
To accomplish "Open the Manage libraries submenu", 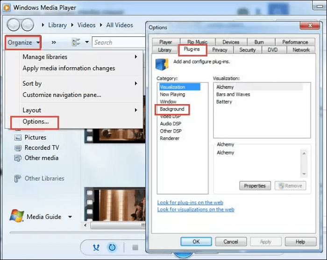I will [80, 56].
